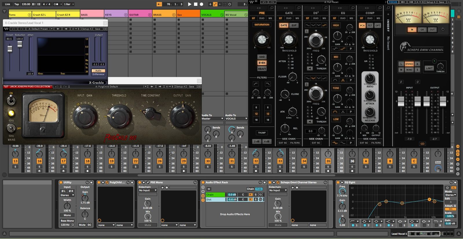Toggle the Scheps LIMIT button

(429, 68)
